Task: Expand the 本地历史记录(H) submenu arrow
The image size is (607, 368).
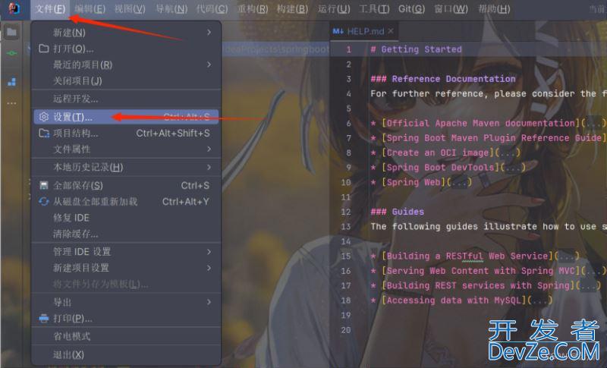Action: click(x=209, y=167)
